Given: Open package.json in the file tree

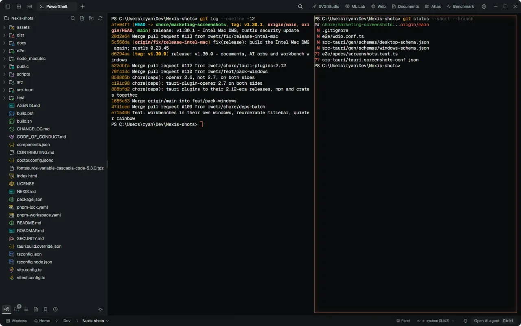Looking at the screenshot, I should tap(53, 199).
